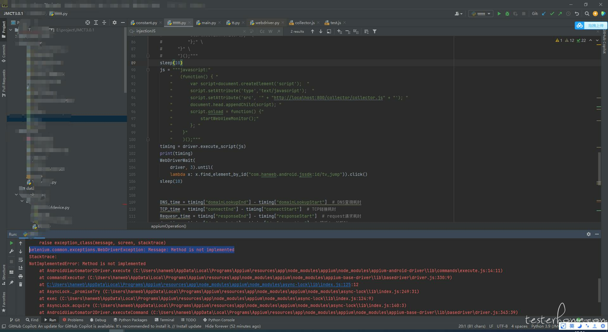Hide the Project panel with minus icon
The height and width of the screenshot is (332, 608).
click(123, 22)
